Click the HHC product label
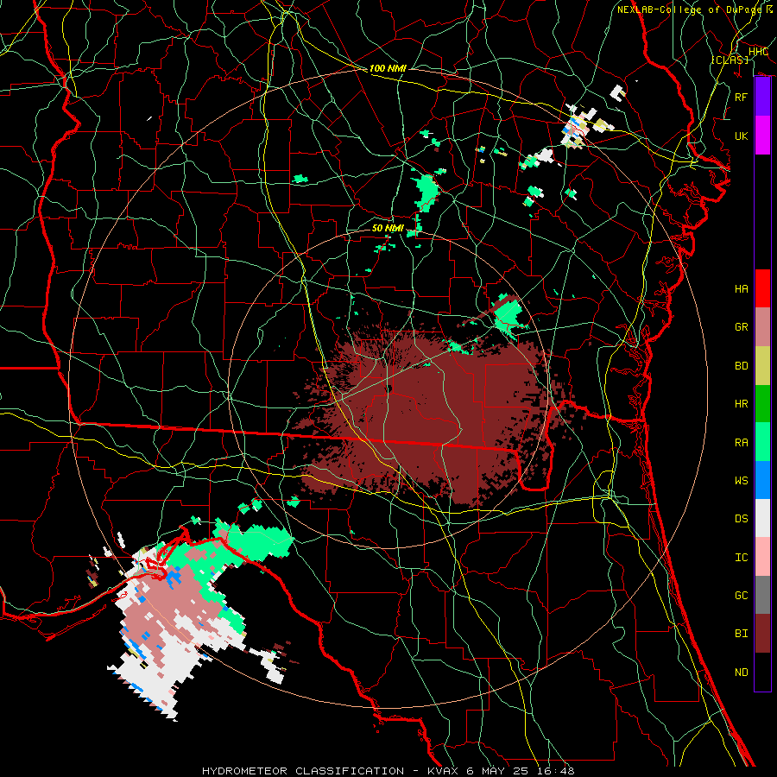This screenshot has height=777, width=777. [758, 52]
